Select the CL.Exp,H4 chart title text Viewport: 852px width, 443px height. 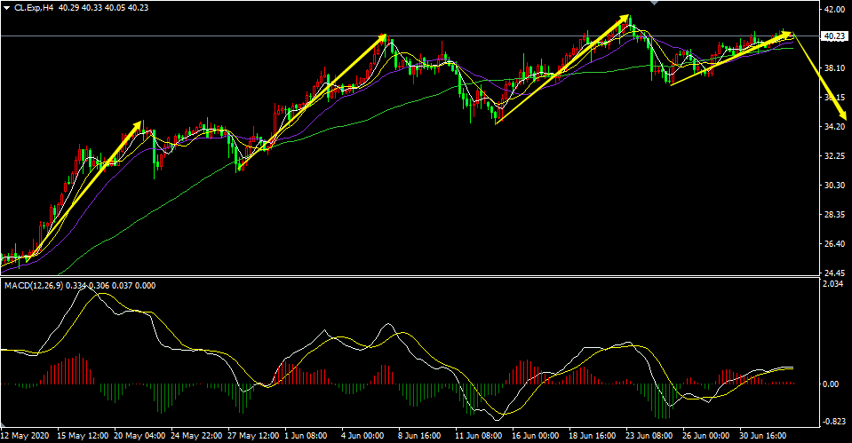pyautogui.click(x=34, y=8)
